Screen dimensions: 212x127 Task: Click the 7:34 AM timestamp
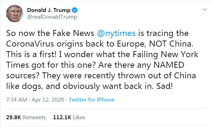(17, 100)
